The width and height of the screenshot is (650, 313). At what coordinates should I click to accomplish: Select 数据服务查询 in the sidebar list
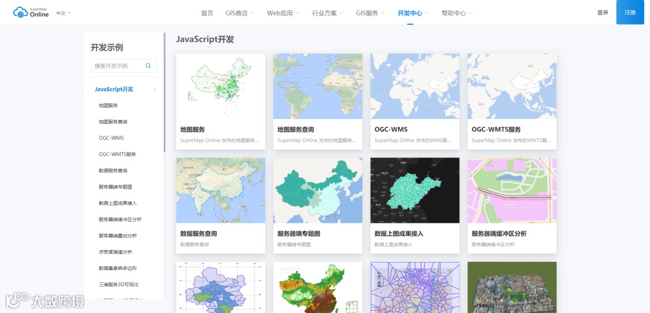click(113, 171)
